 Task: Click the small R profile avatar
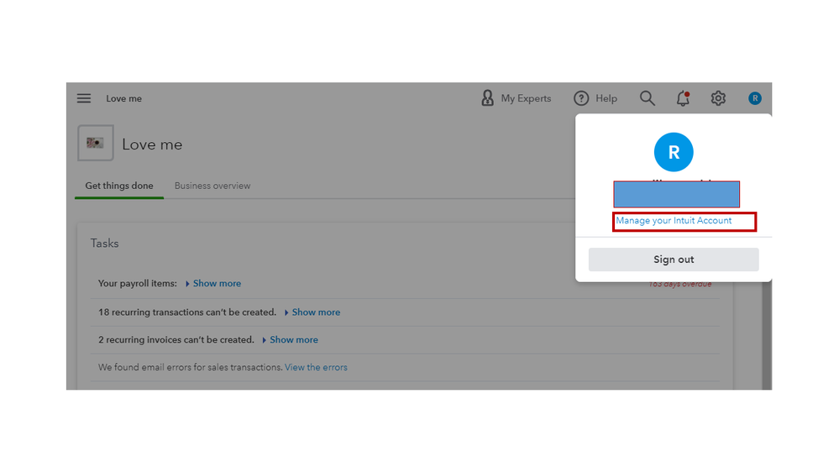(x=754, y=98)
